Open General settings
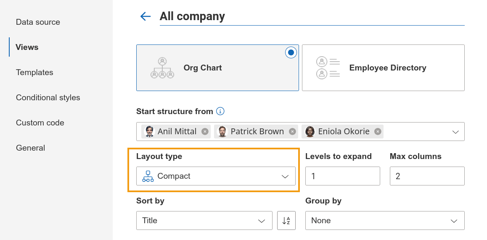The image size is (487, 240). 30,148
